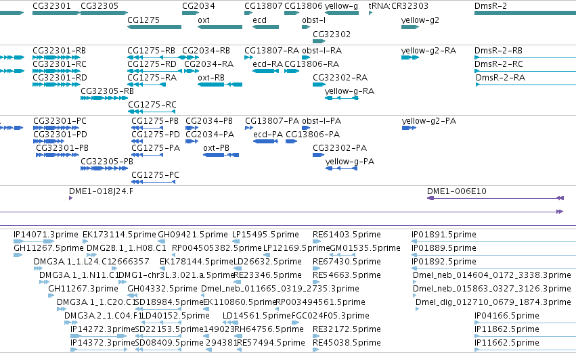Select the IP11662.5prime EST label

click(506, 343)
